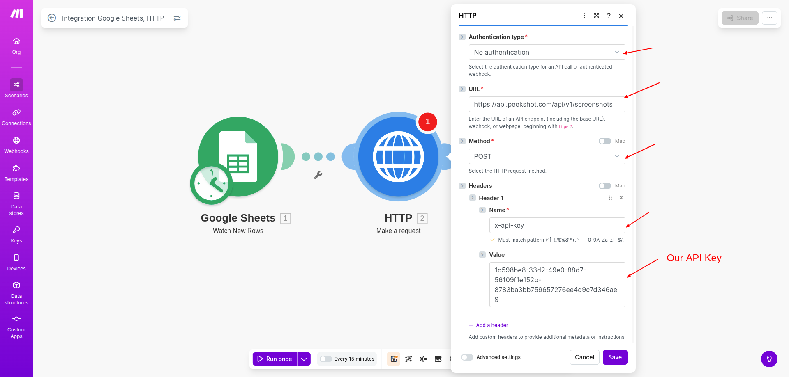Toggle the Map switch for Headers

604,186
